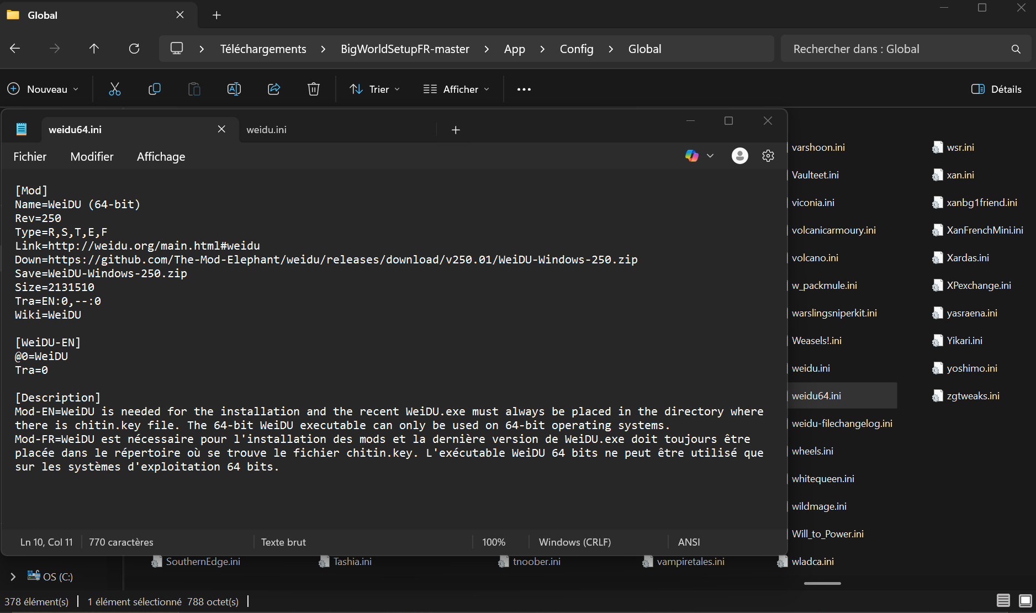Go back in File Explorer

tap(15, 49)
